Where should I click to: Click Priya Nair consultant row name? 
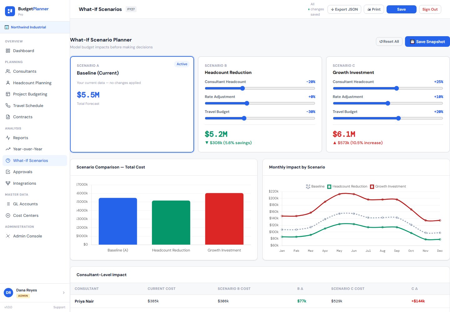tap(84, 301)
